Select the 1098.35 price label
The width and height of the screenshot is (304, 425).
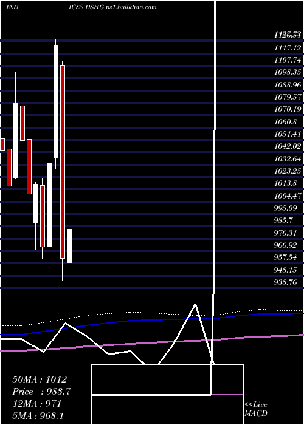point(288,72)
